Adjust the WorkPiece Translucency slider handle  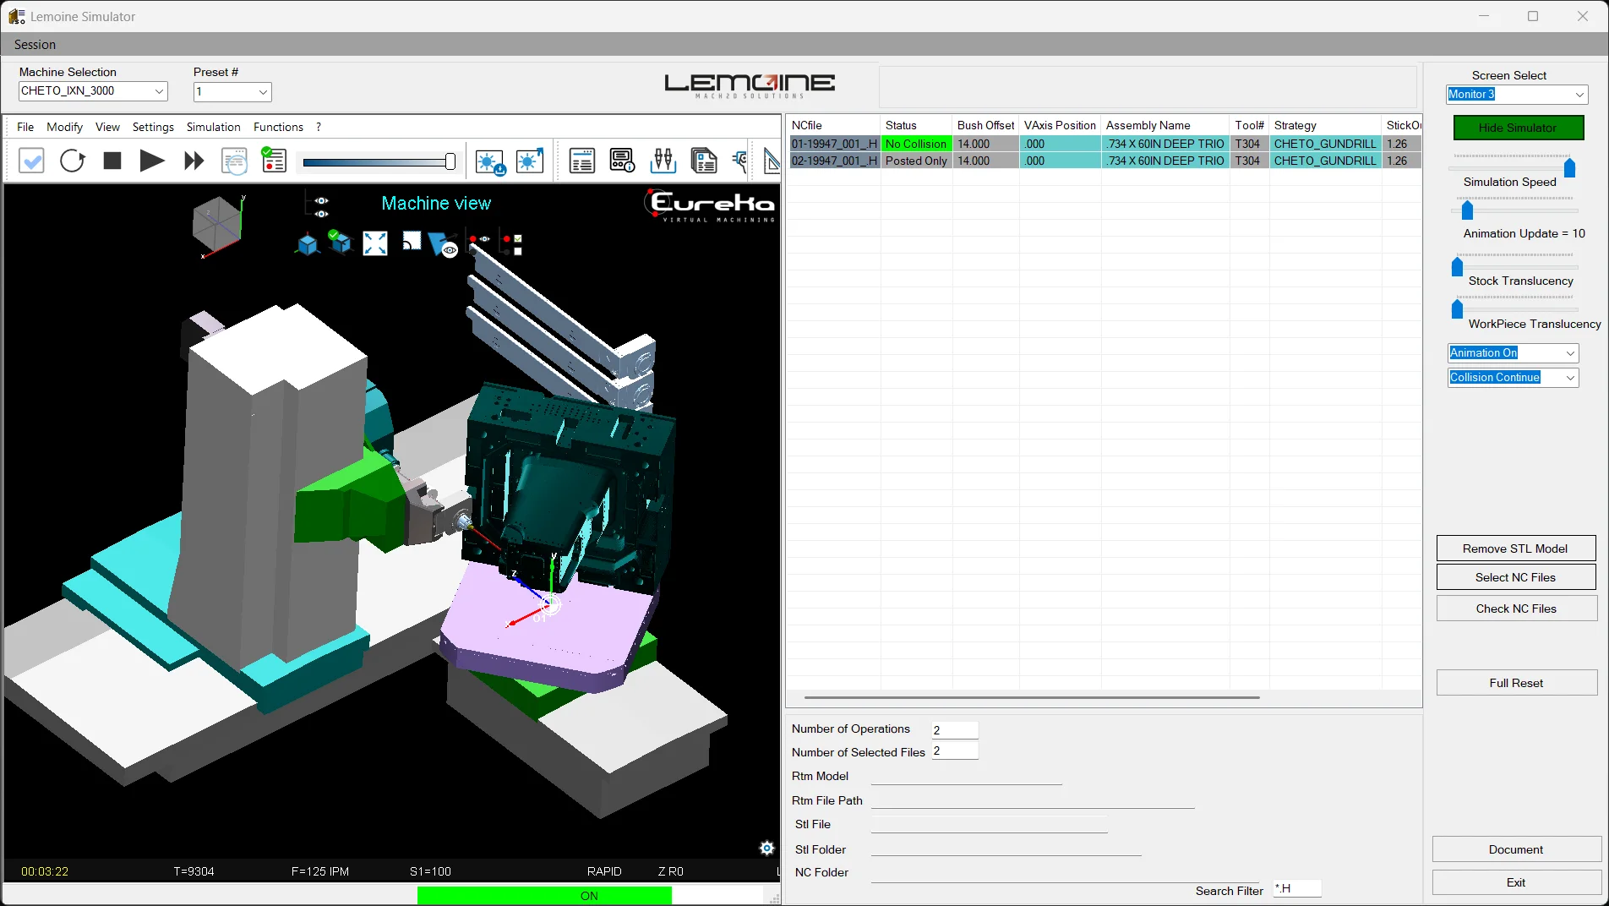(x=1457, y=308)
